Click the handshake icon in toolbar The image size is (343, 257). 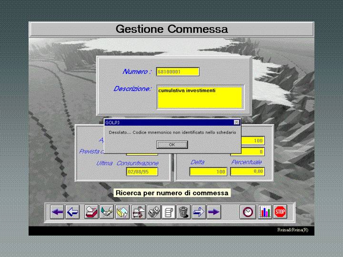click(x=106, y=212)
